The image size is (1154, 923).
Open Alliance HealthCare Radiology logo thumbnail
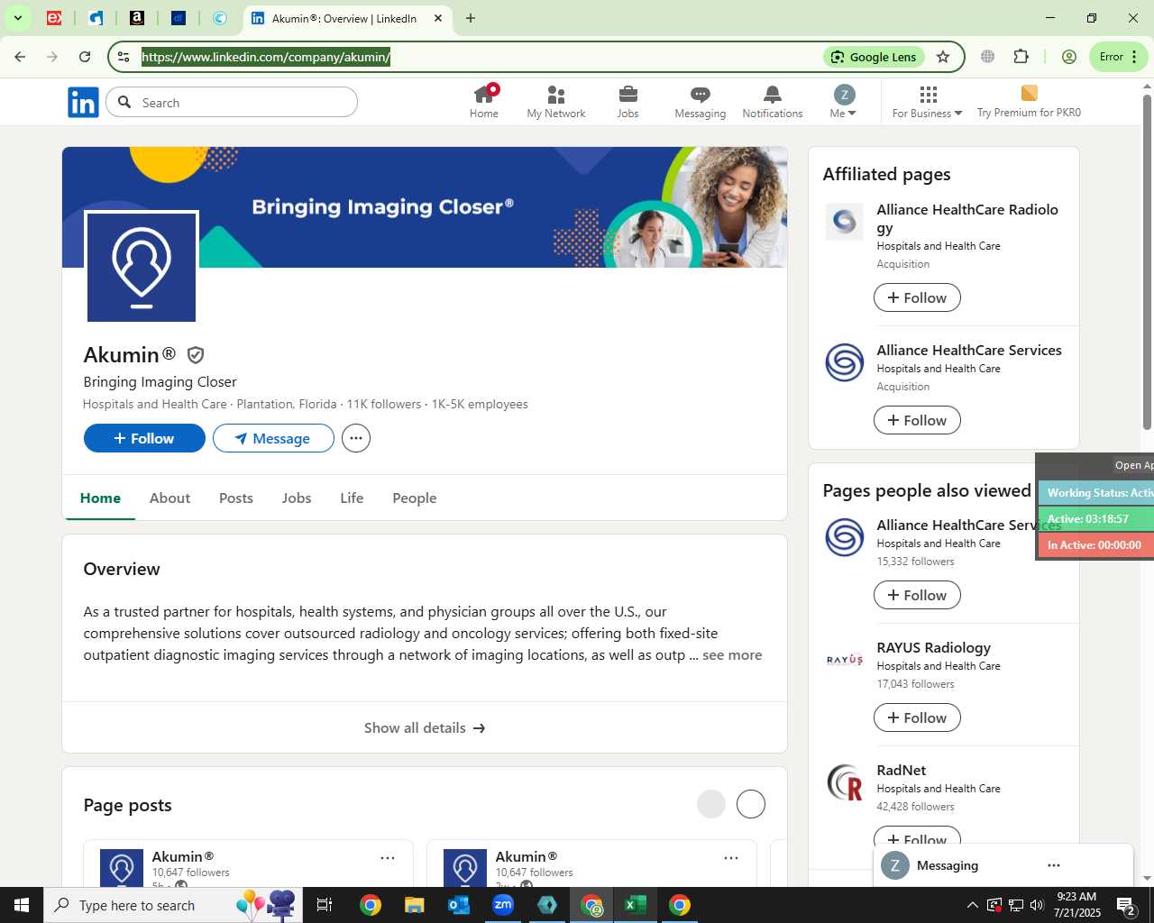845,222
